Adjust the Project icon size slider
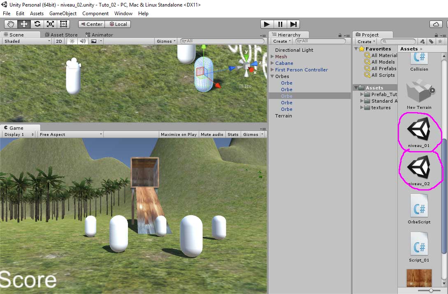Image resolution: width=448 pixels, height=294 pixels. [431, 290]
